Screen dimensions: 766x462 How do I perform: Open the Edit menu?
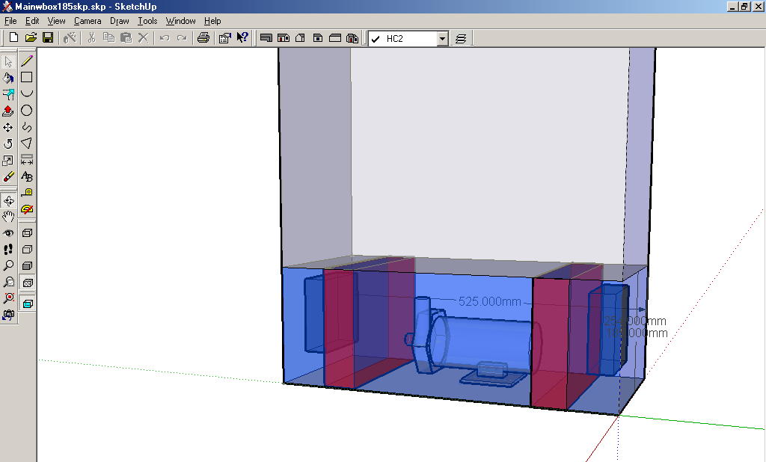pos(32,21)
